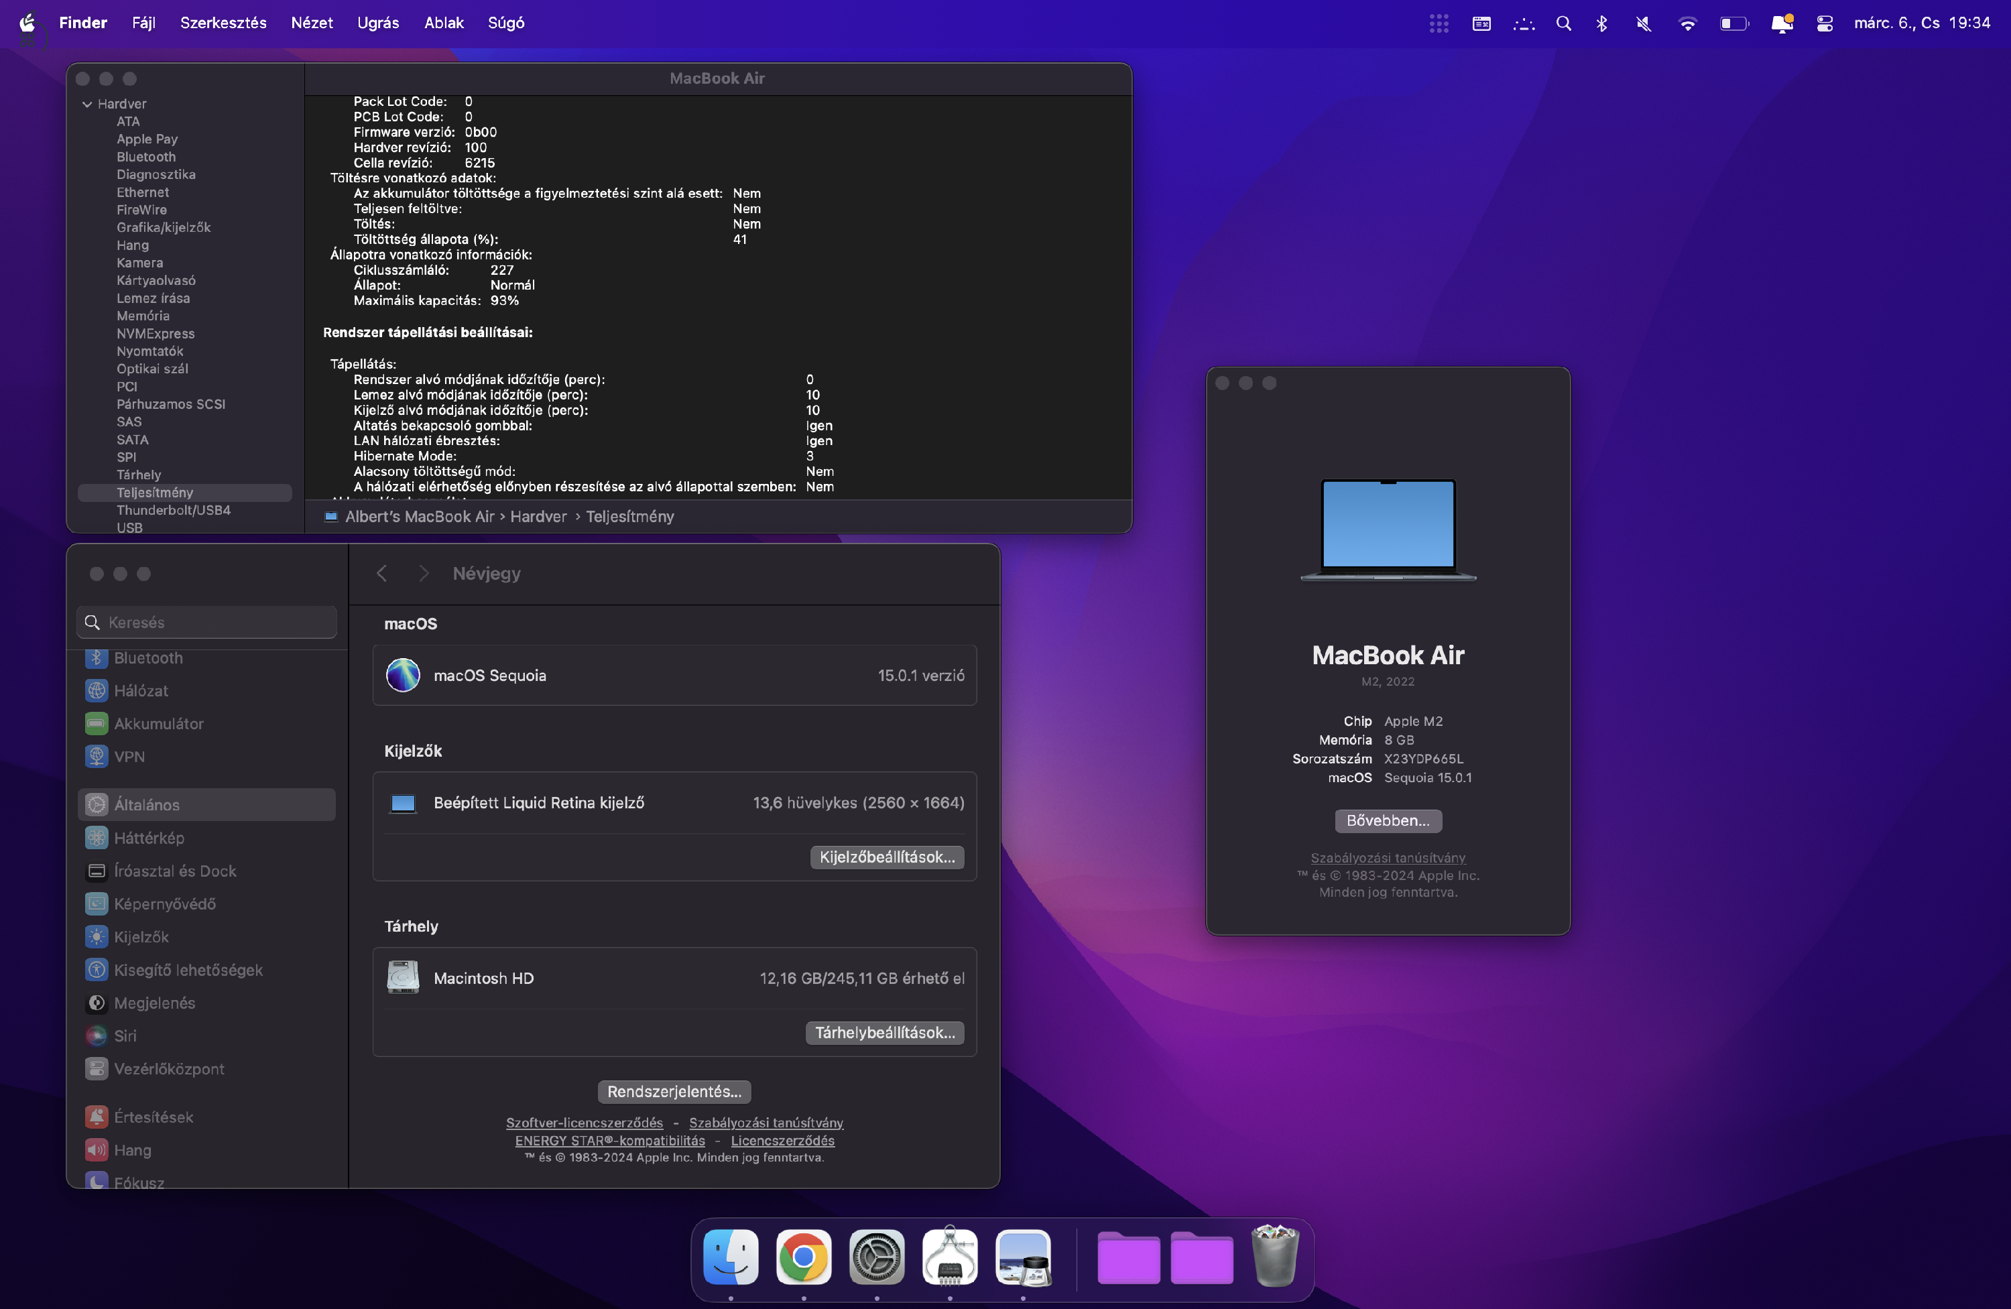
Task: Click the Tárhelybeállítások button
Action: pyautogui.click(x=885, y=1033)
